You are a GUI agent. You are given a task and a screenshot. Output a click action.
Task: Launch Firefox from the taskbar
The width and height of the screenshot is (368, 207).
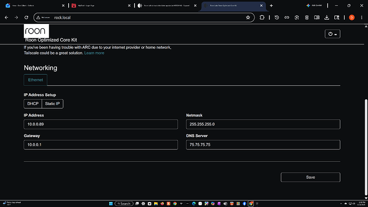162,203
